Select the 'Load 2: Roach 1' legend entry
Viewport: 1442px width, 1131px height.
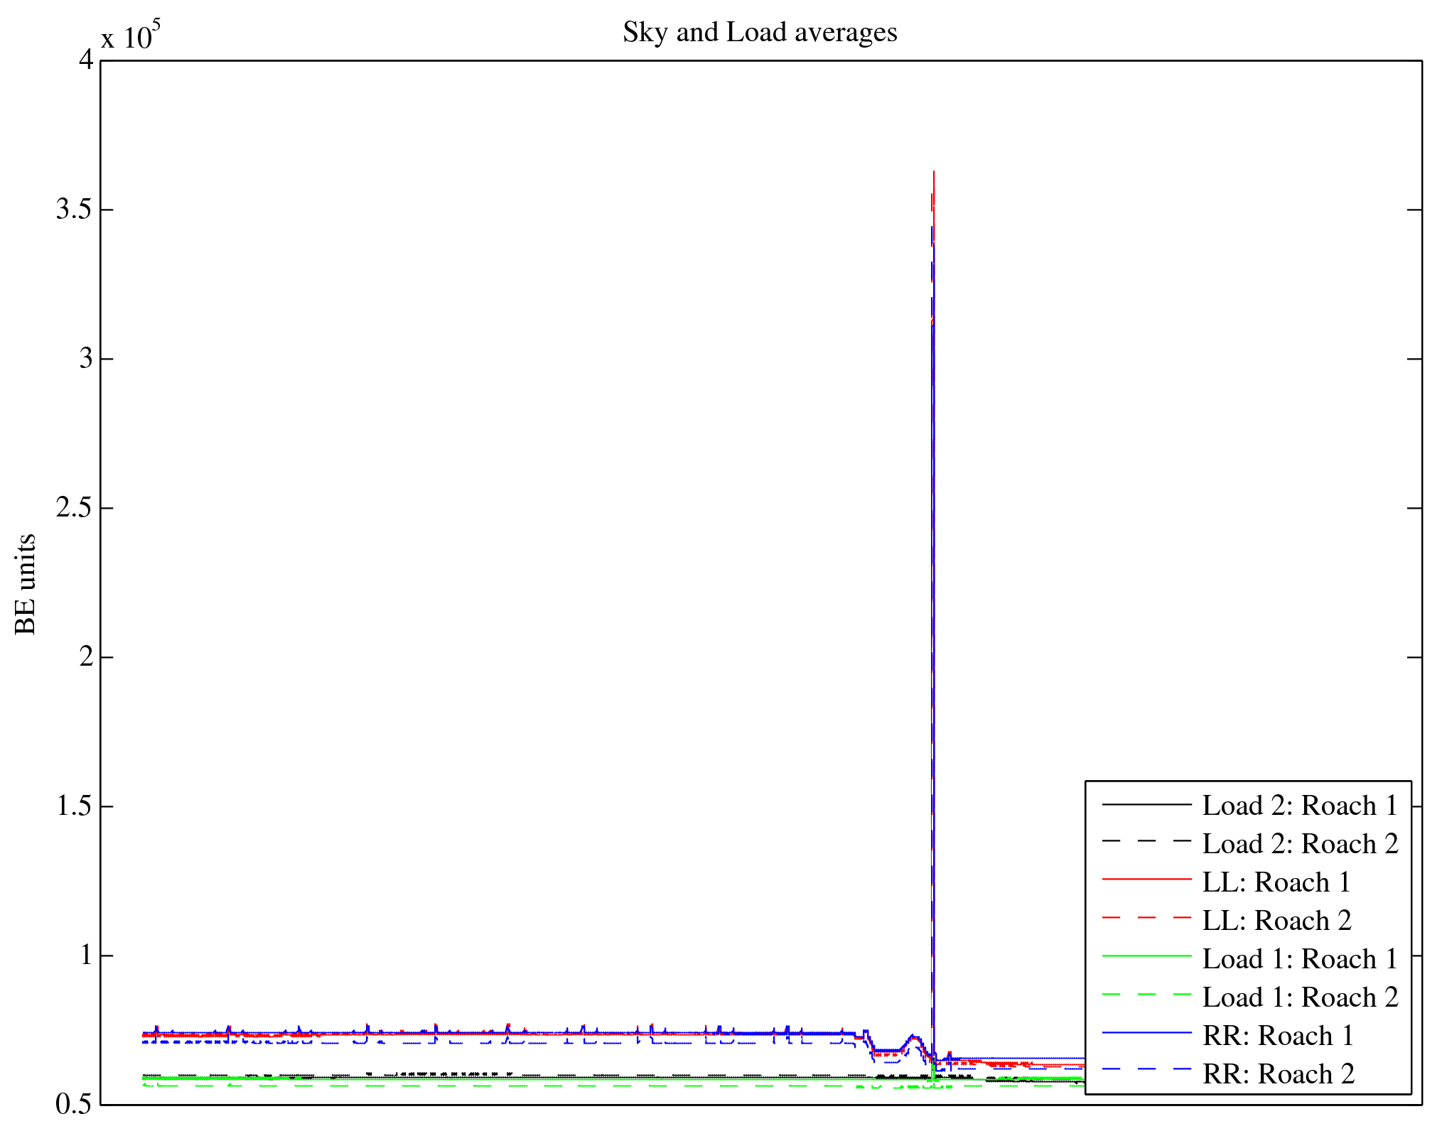[1299, 806]
